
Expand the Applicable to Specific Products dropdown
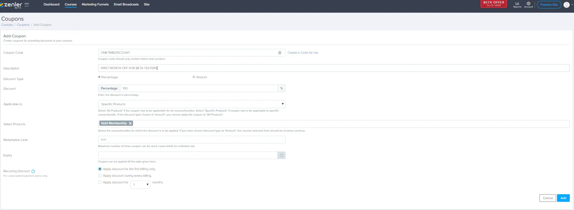[192, 104]
